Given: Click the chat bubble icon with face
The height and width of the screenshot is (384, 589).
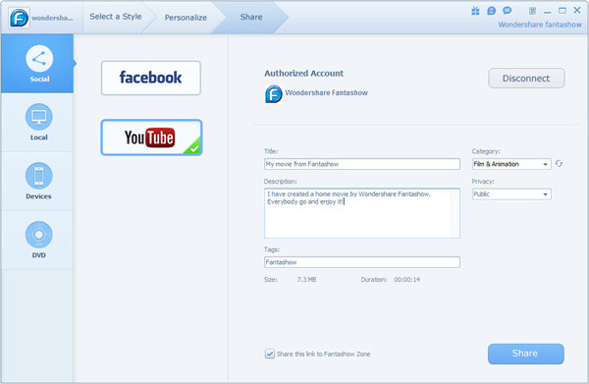Looking at the screenshot, I should 492,11.
